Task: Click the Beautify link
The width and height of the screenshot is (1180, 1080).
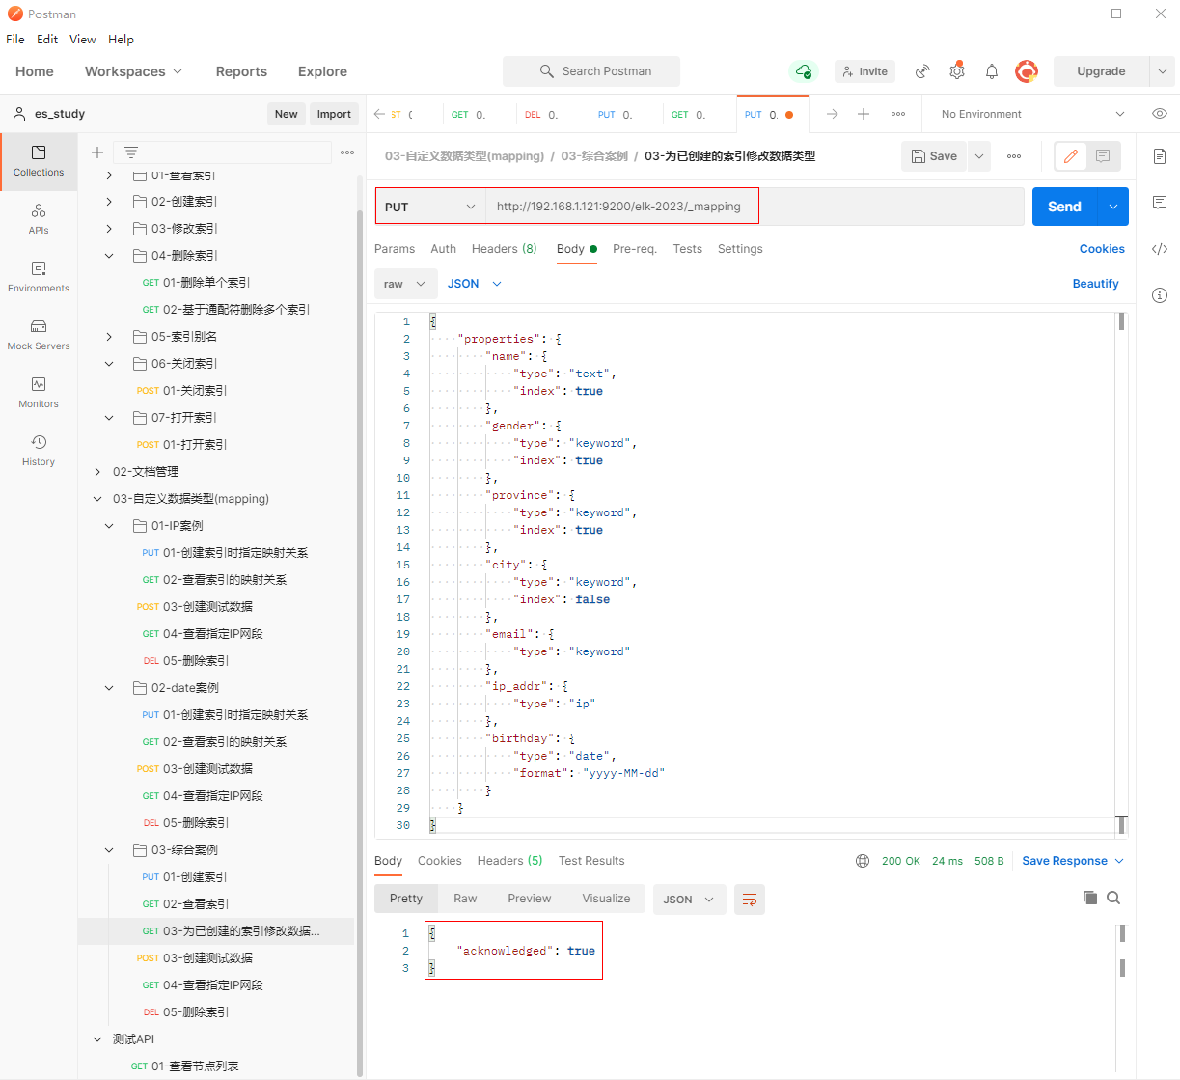Action: point(1095,284)
